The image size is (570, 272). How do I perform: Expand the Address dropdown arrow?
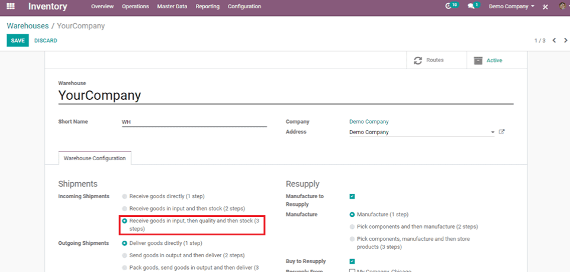(492, 132)
